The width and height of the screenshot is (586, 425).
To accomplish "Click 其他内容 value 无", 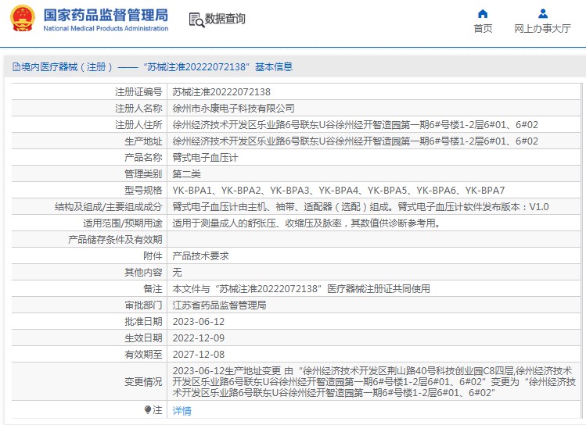I will [x=177, y=273].
